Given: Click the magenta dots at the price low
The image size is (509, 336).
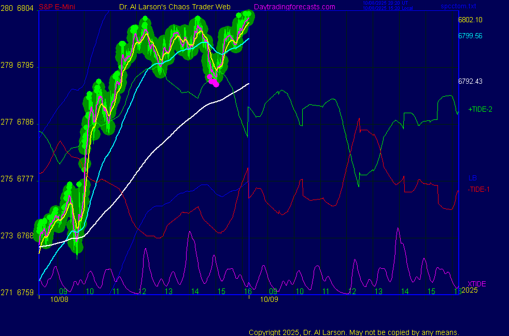Looking at the screenshot, I should click(x=213, y=80).
